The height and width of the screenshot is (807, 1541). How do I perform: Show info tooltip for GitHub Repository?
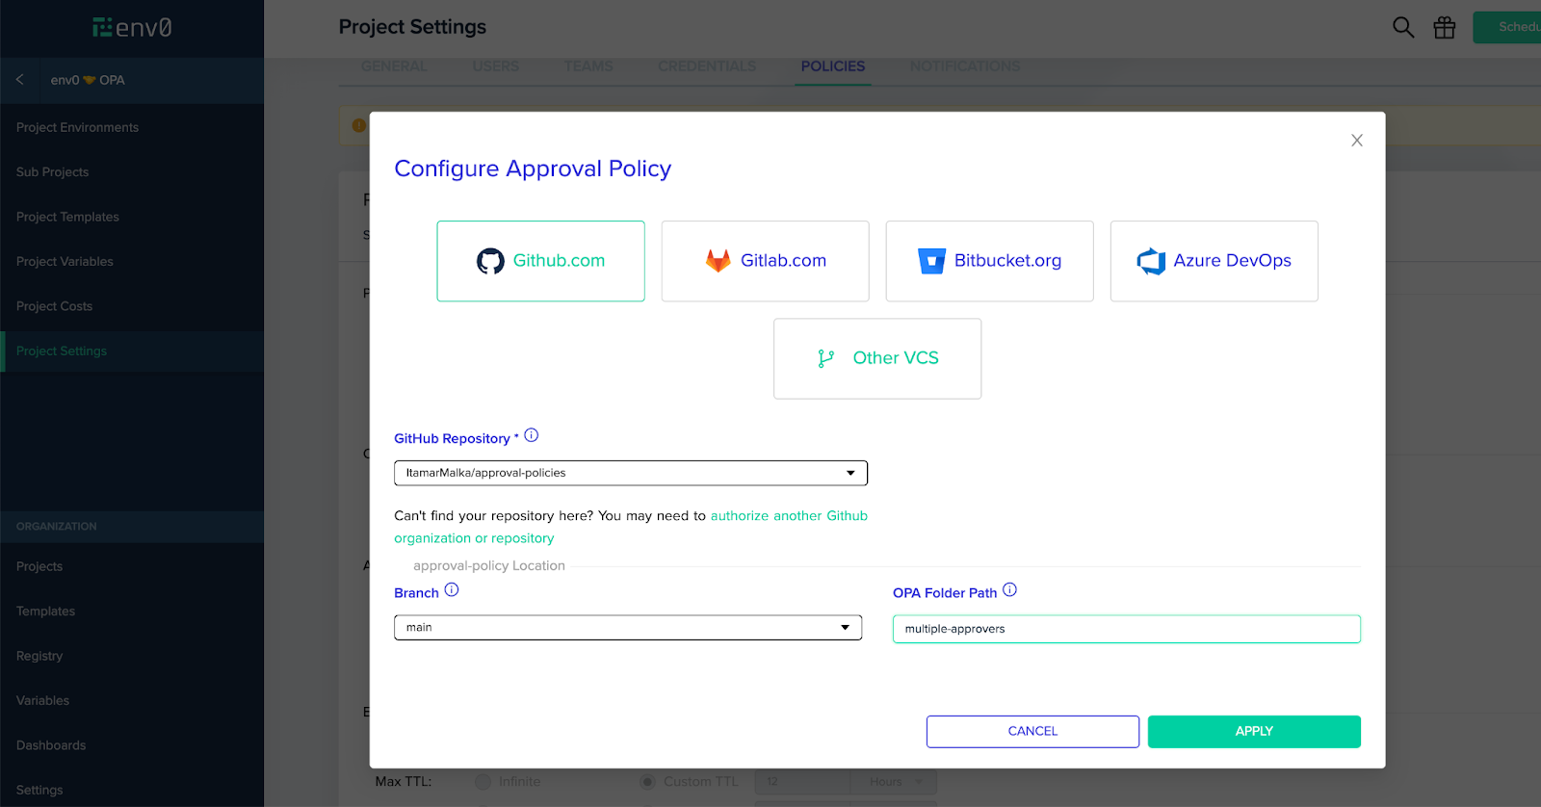coord(531,435)
